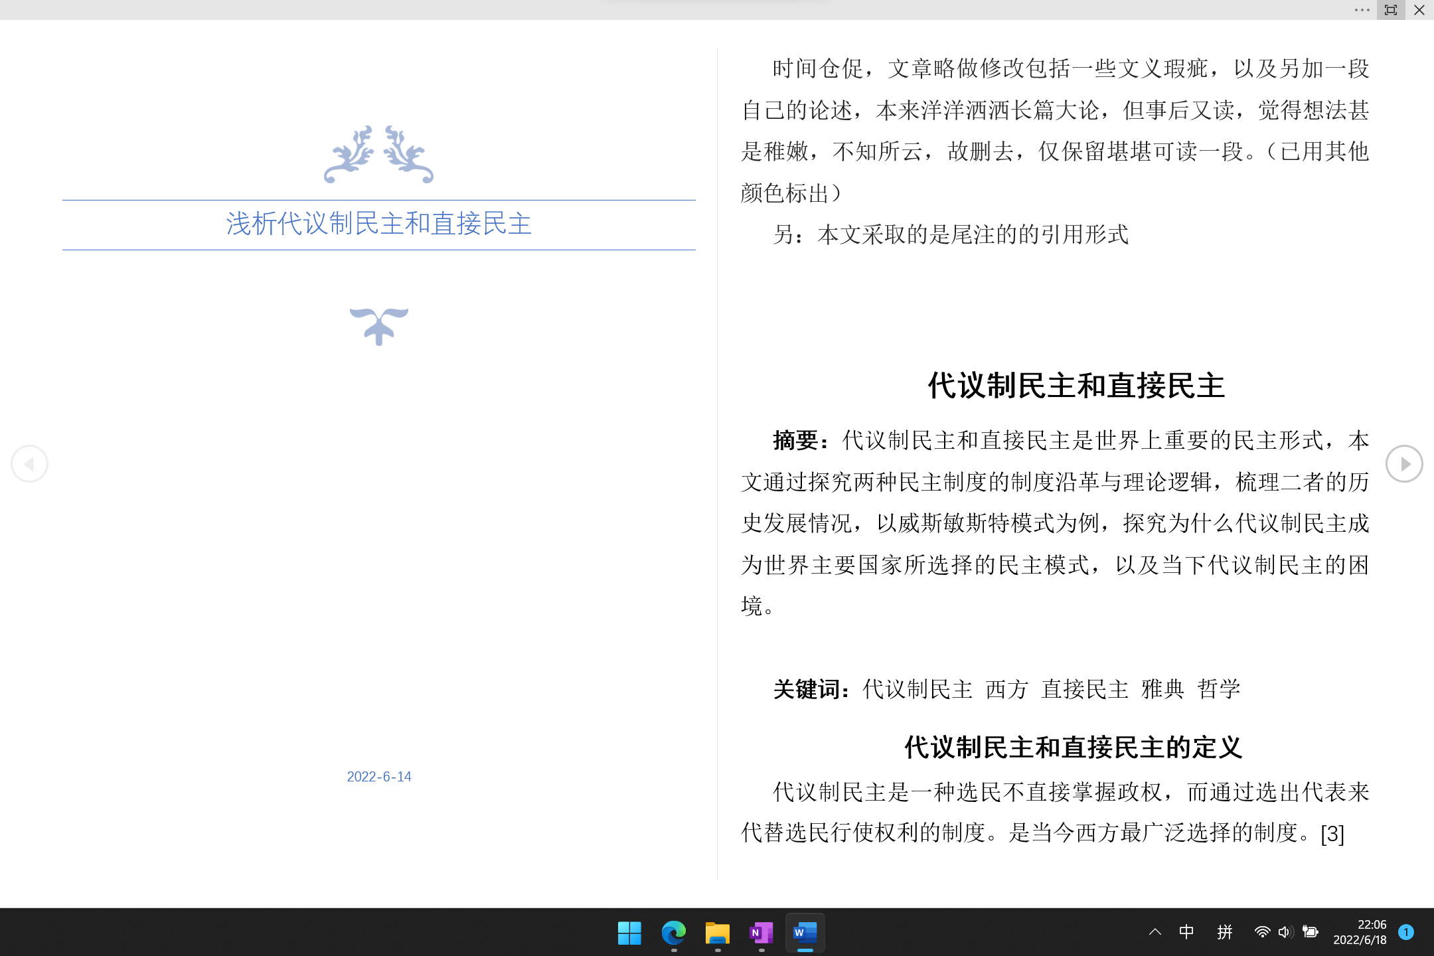
Task: Expand the hidden system tray icons chevron
Action: tap(1155, 932)
